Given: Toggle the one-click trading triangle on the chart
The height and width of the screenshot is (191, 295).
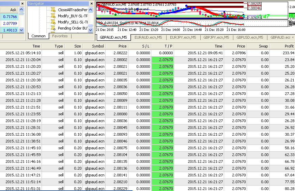Looking at the screenshot, I should tap(98, 5).
